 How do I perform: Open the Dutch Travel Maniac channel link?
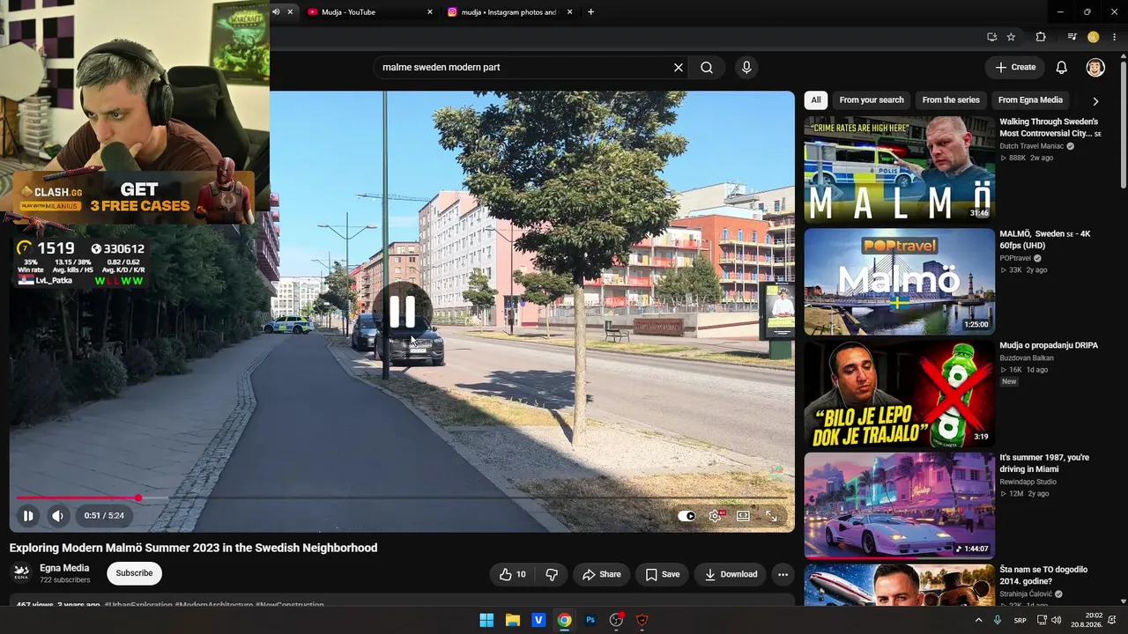pyautogui.click(x=1032, y=146)
